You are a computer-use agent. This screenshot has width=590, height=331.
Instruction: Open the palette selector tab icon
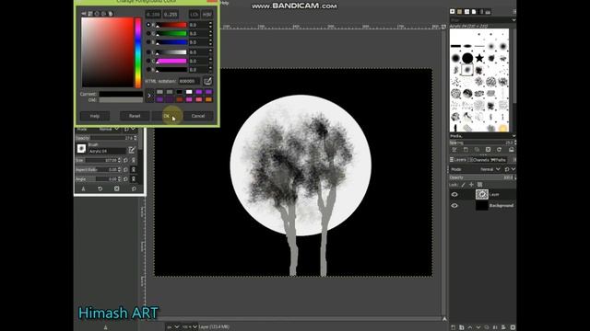(111, 14)
